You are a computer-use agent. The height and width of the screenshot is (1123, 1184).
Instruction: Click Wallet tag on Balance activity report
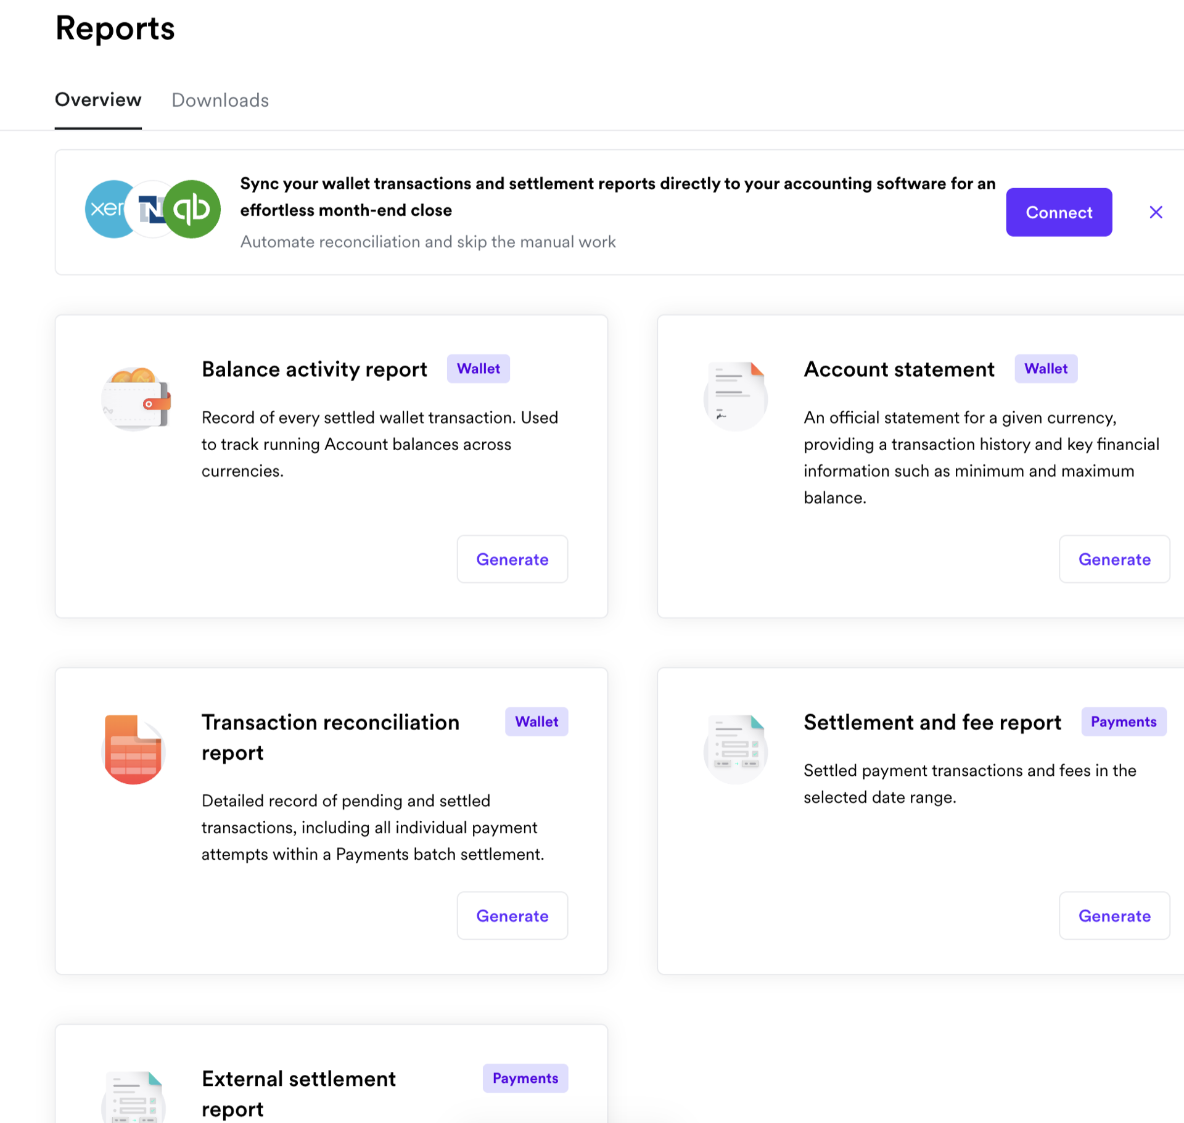pos(478,369)
